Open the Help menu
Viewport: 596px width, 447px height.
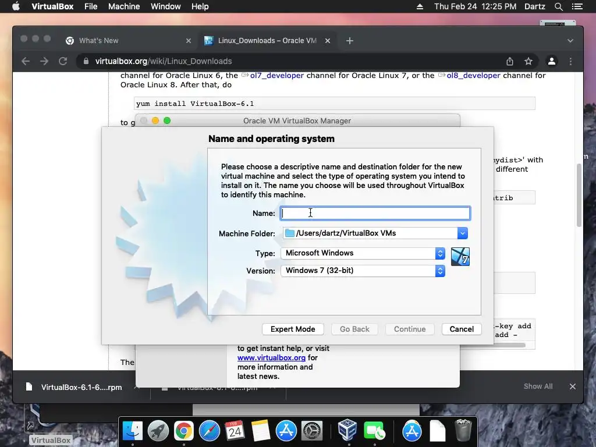click(x=200, y=6)
